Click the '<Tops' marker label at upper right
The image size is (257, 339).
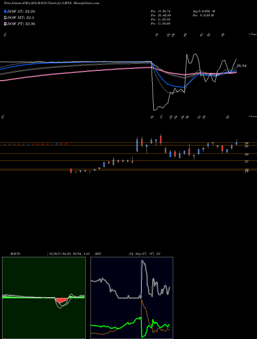coord(253,34)
